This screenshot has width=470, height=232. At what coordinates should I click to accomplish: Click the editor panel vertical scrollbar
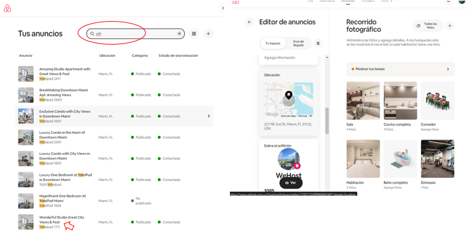(327, 121)
